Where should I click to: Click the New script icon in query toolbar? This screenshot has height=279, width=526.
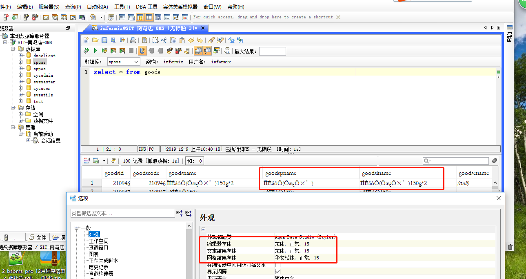tap(86, 40)
